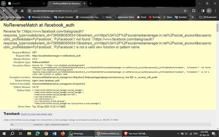Launch Firefox from taskbar

[63, 134]
